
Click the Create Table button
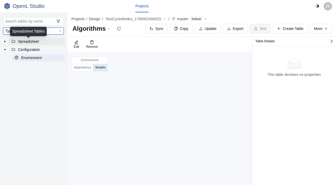(290, 29)
